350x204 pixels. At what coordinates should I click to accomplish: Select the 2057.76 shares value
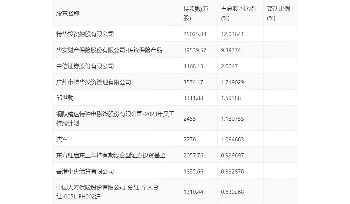(x=193, y=156)
